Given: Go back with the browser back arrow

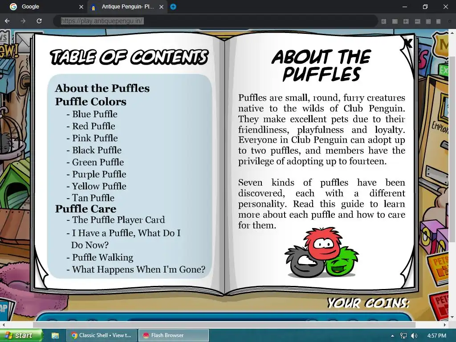Looking at the screenshot, I should [7, 21].
